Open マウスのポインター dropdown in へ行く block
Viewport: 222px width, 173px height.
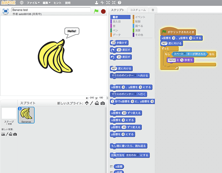coord(135,94)
